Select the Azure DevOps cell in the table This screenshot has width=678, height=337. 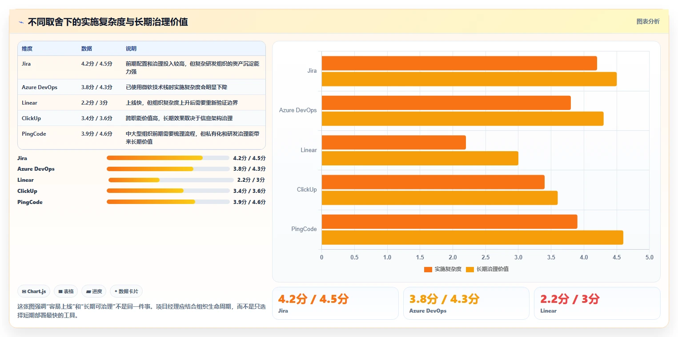(40, 87)
